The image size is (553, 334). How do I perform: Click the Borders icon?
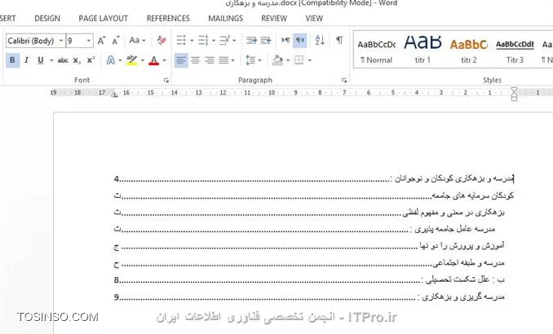pos(299,60)
